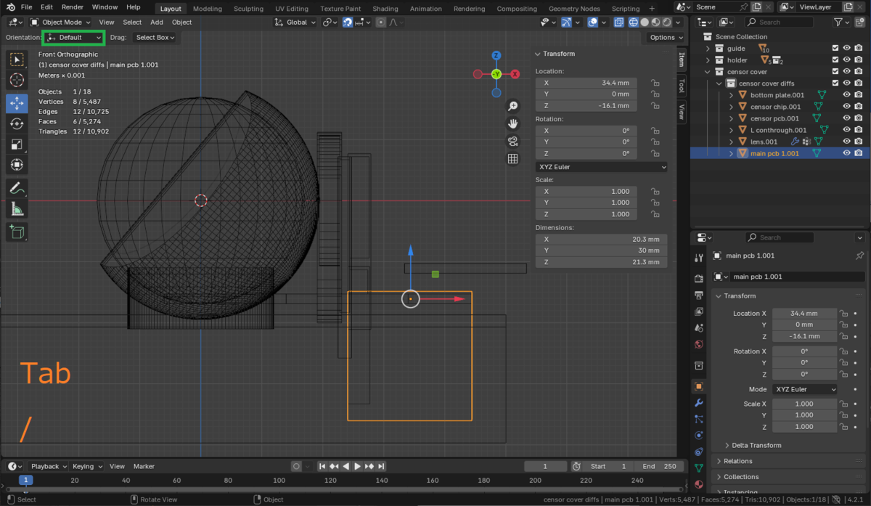The width and height of the screenshot is (871, 506).
Task: Click the 3D Cursor tool
Action: 17,80
